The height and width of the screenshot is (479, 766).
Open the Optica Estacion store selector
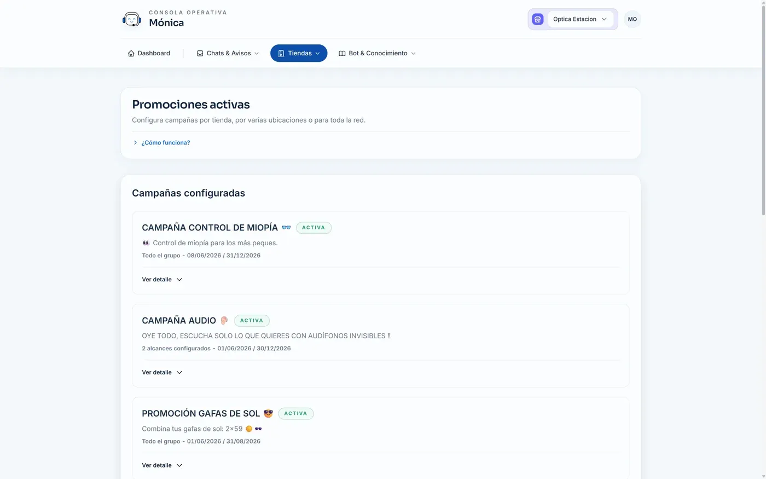click(x=580, y=19)
